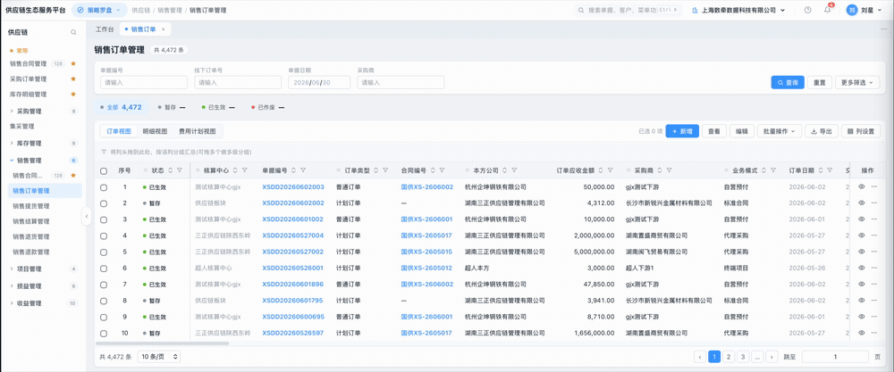The height and width of the screenshot is (372, 894).
Task: Click the star next to 库存明细管理
Action: point(73,95)
